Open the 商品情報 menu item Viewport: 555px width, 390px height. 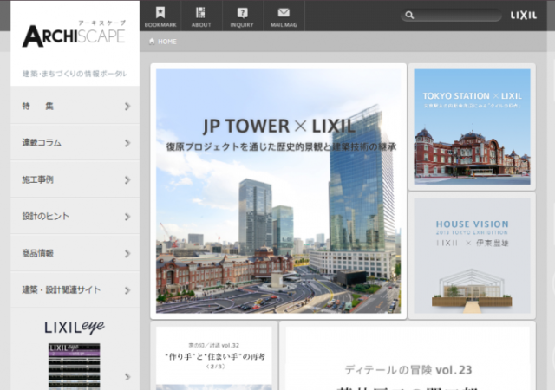[x=75, y=253]
